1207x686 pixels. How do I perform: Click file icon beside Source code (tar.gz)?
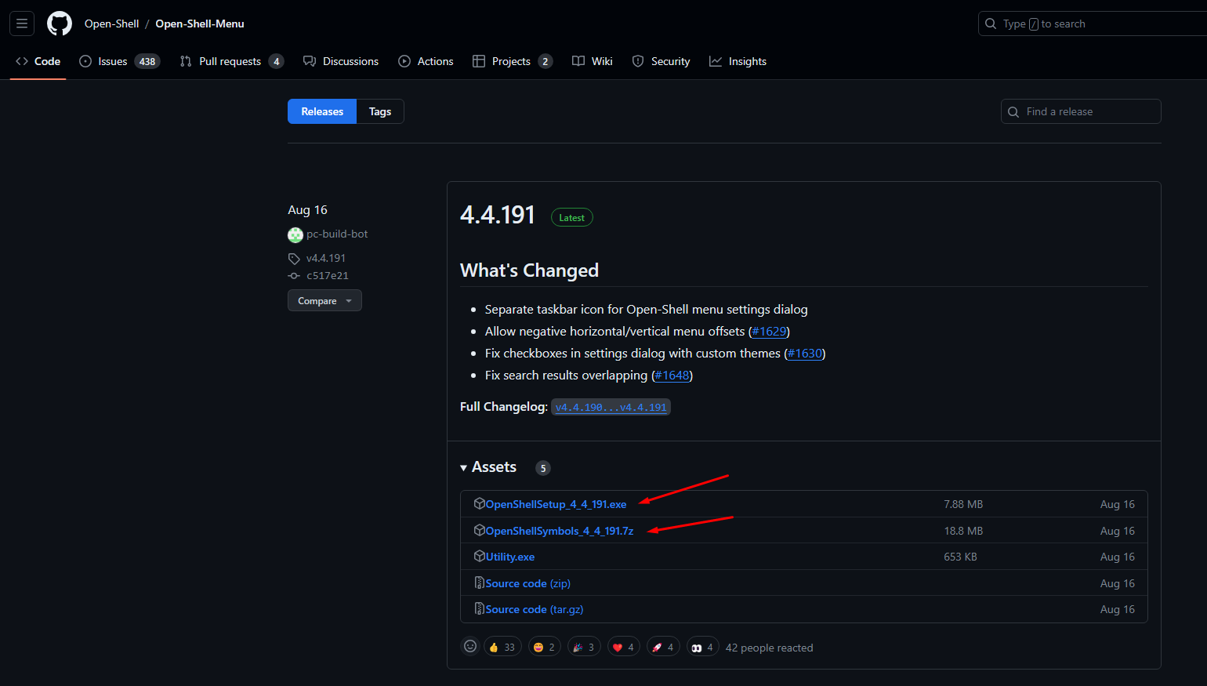480,608
